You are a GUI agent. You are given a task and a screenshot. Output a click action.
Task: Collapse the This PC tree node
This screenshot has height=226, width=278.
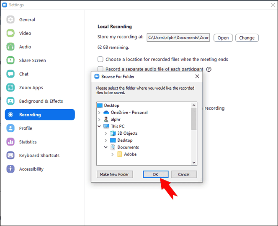(99, 126)
